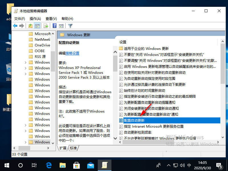Open the 操作(A) menu
This screenshot has width=228, height=171.
(35, 19)
